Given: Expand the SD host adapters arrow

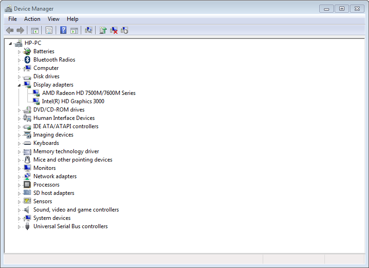Looking at the screenshot, I should [x=19, y=193].
